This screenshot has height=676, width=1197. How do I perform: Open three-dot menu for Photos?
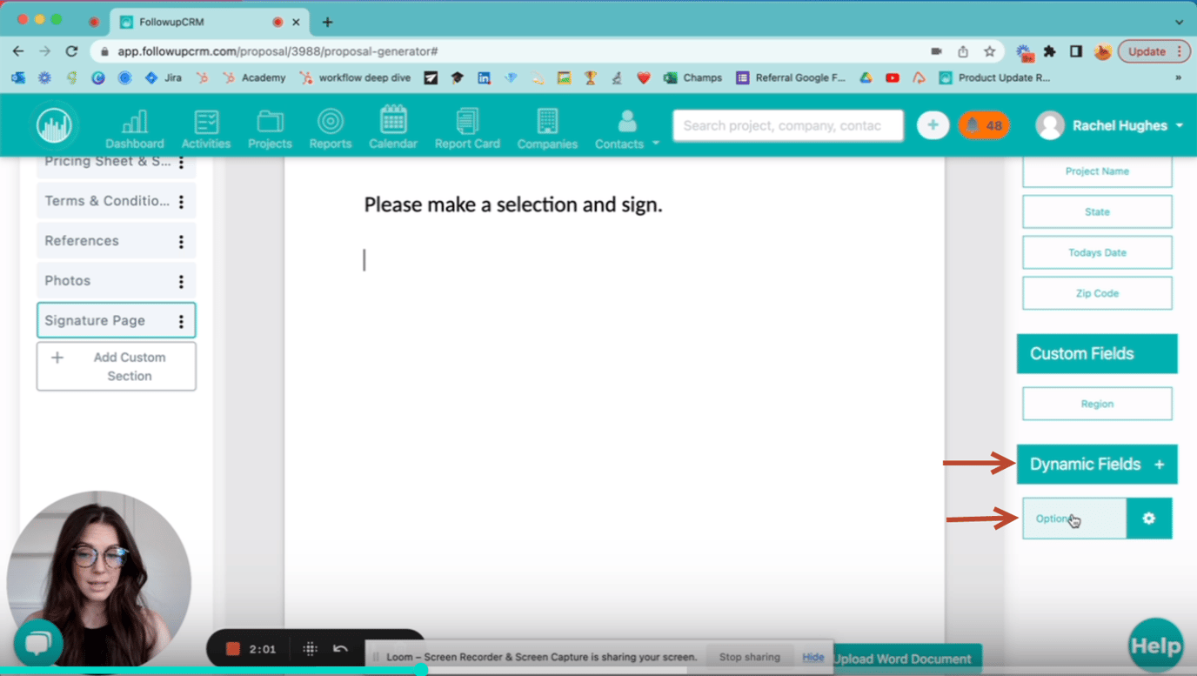click(x=181, y=282)
